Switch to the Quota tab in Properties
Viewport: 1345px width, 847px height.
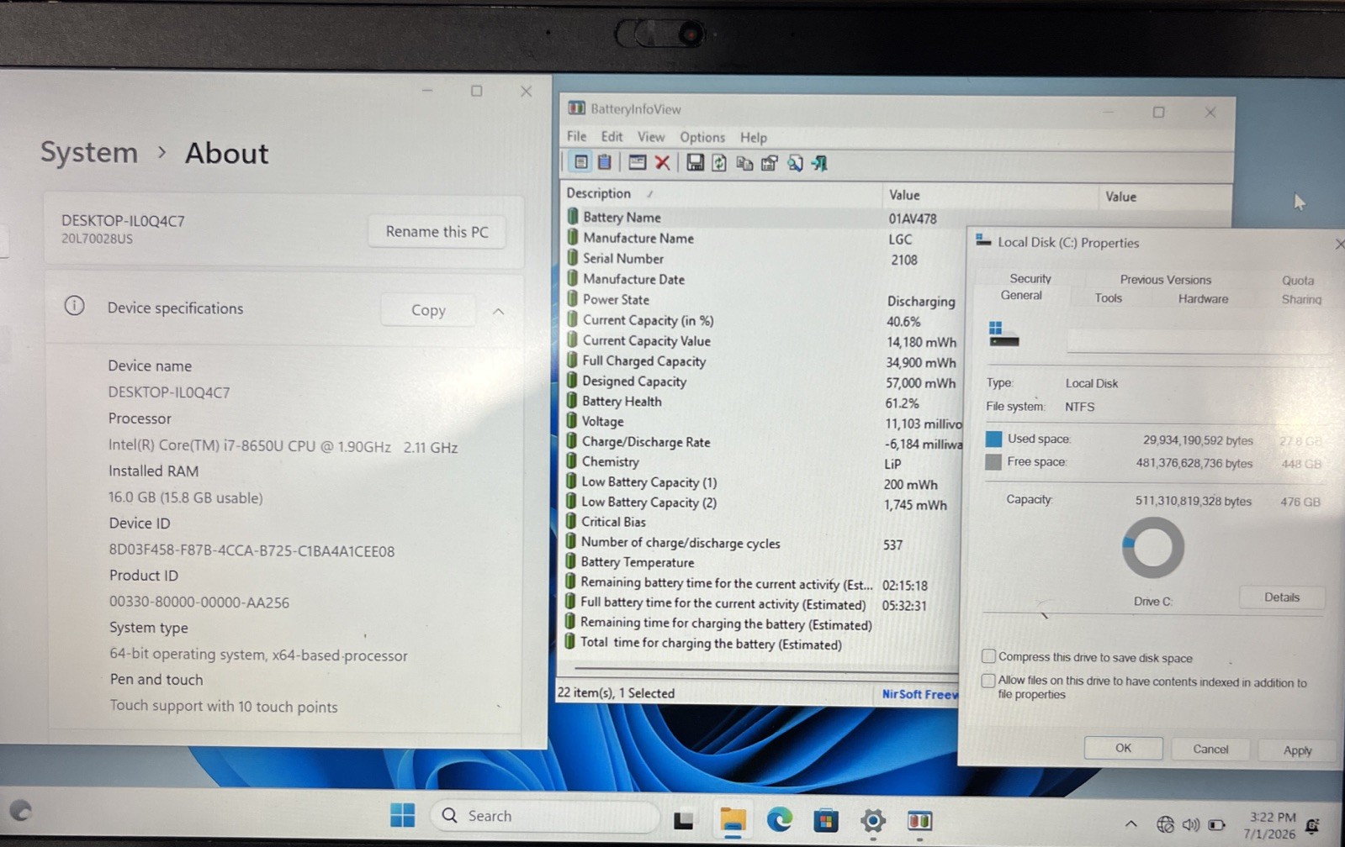tap(1297, 281)
